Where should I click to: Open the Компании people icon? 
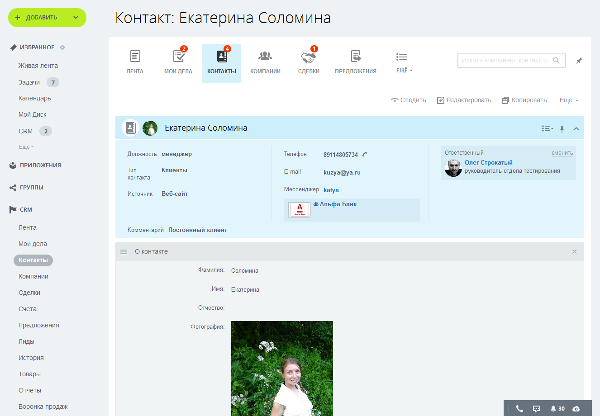(265, 57)
